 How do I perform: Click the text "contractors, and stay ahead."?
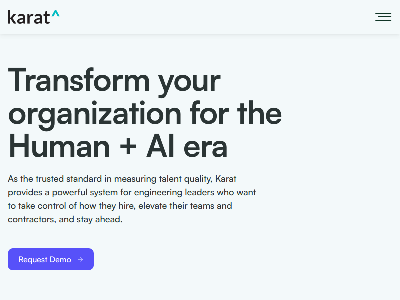coord(65,219)
